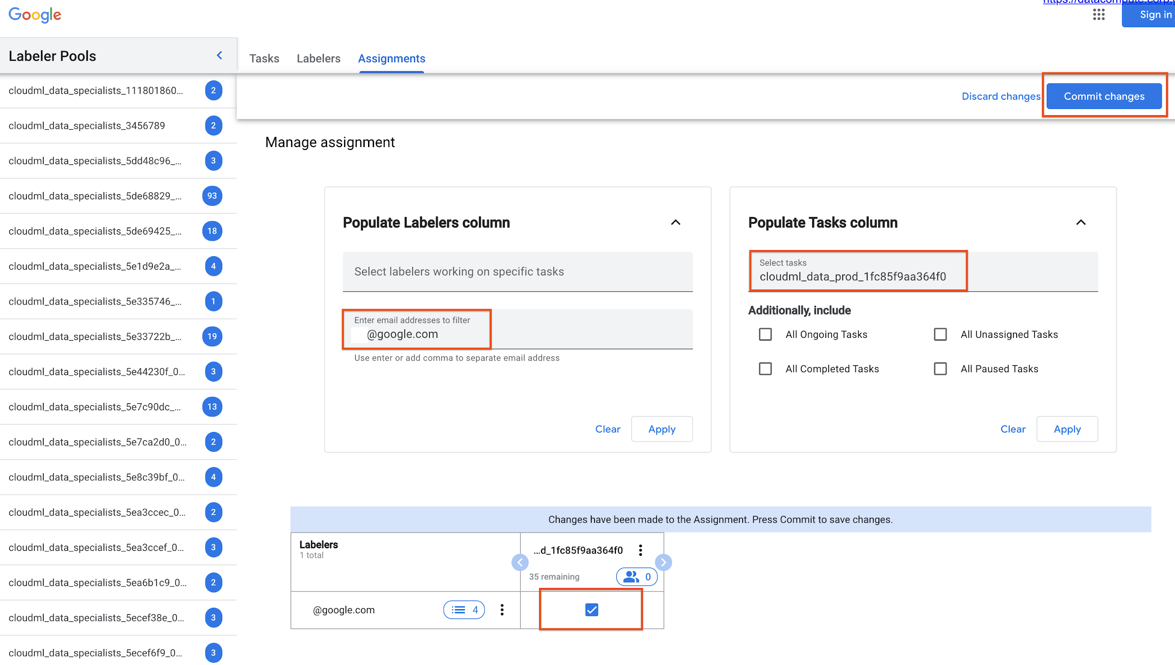Screen dimensions: 1175x665
Task: Toggle the checkbox for @google.com task assignment
Action: [591, 610]
